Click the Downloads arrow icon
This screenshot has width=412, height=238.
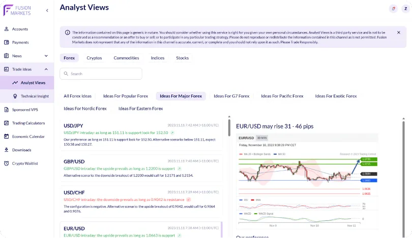coord(6,150)
